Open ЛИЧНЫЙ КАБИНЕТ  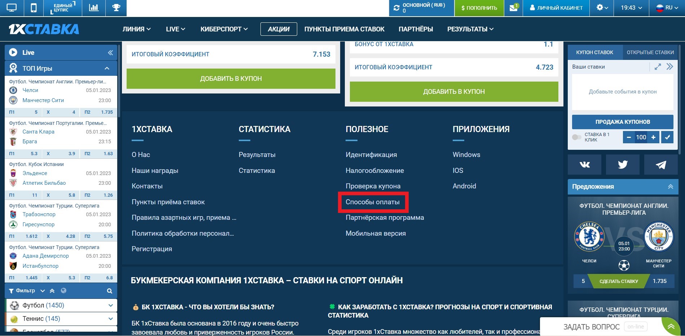click(x=556, y=8)
